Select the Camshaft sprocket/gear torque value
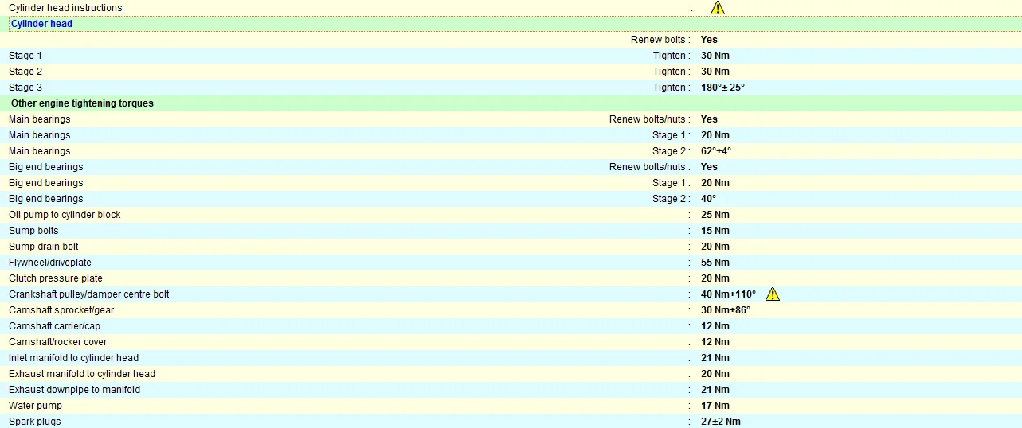 point(726,310)
